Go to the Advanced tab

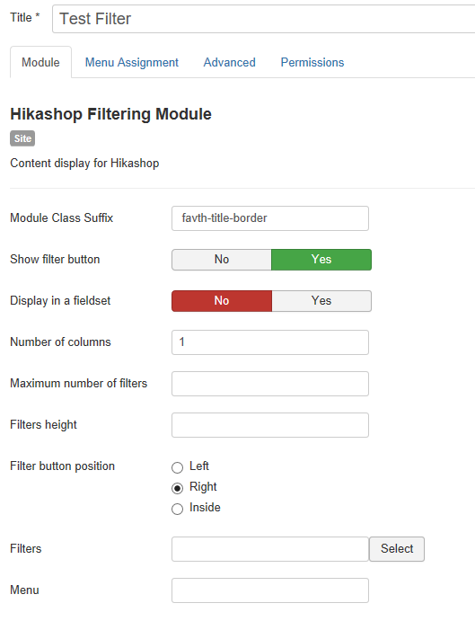pos(230,62)
